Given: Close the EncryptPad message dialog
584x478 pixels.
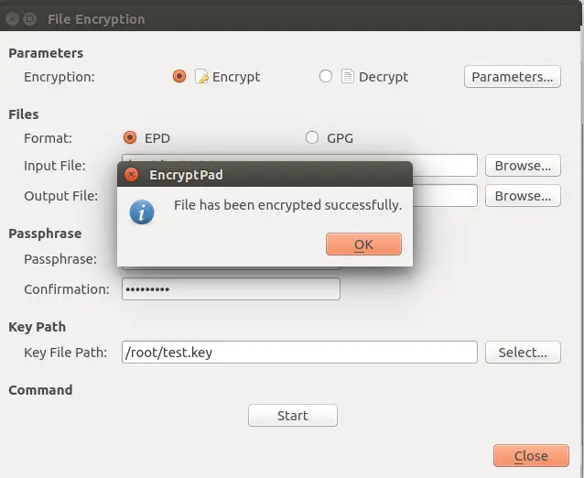Looking at the screenshot, I should click(131, 174).
